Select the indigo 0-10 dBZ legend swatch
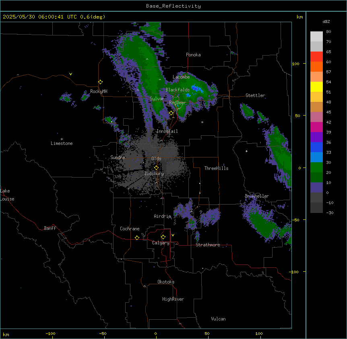 click(316, 188)
